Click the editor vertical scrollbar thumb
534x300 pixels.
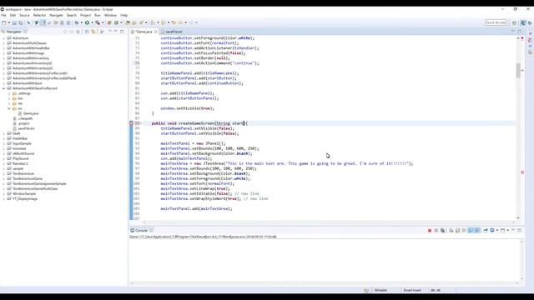click(518, 70)
